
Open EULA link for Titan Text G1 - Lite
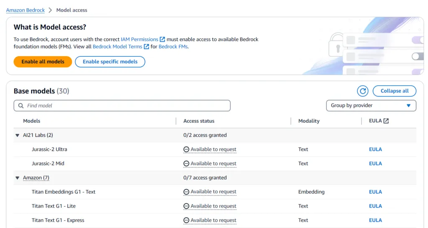point(375,206)
